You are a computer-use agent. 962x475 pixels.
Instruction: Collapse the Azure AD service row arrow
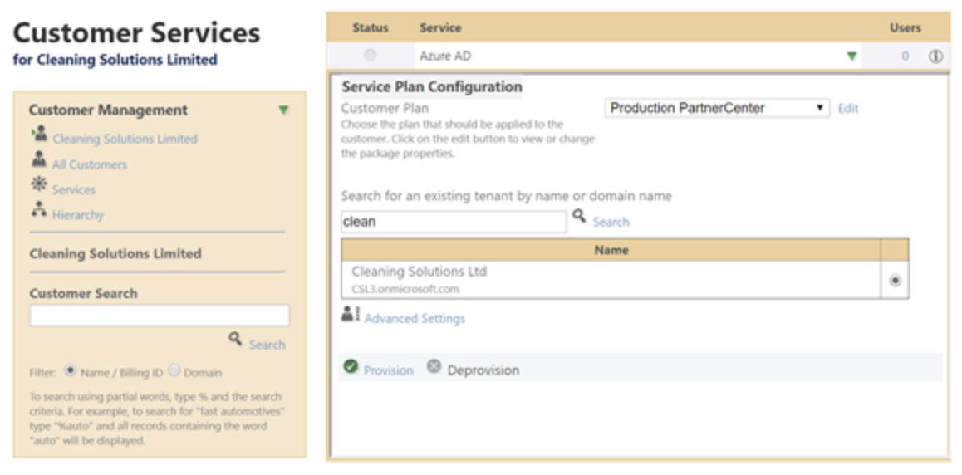pos(852,56)
